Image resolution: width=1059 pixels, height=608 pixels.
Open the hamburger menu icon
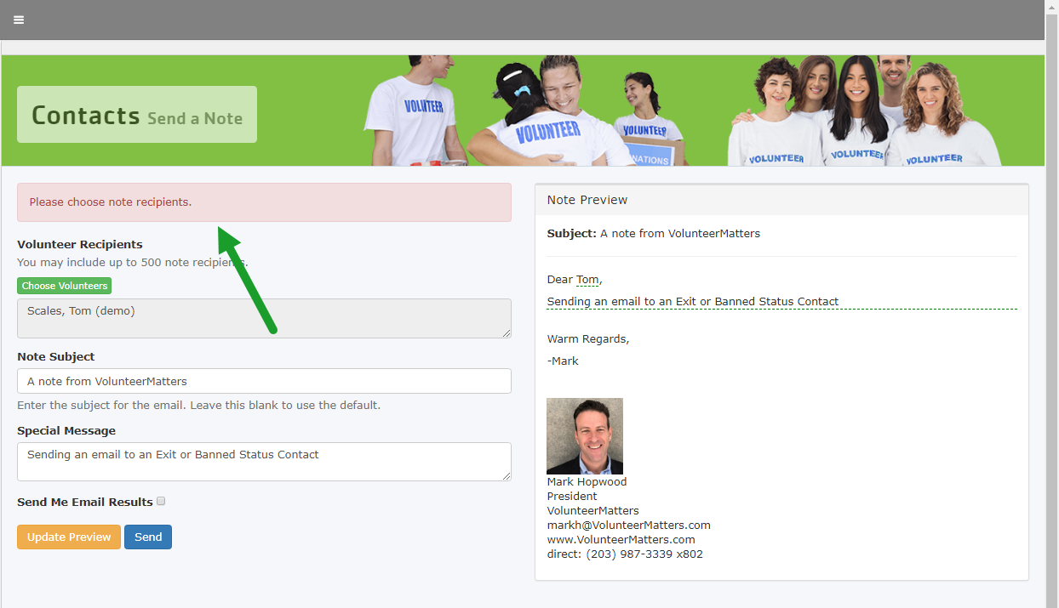click(x=19, y=20)
